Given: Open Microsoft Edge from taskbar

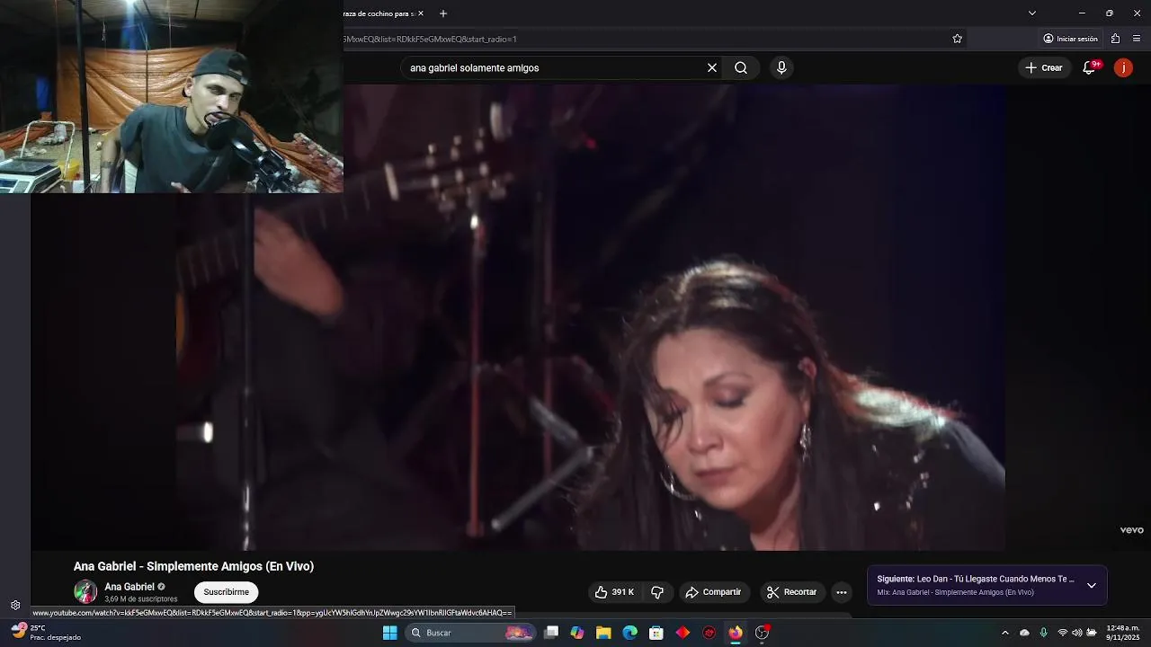Looking at the screenshot, I should (630, 633).
